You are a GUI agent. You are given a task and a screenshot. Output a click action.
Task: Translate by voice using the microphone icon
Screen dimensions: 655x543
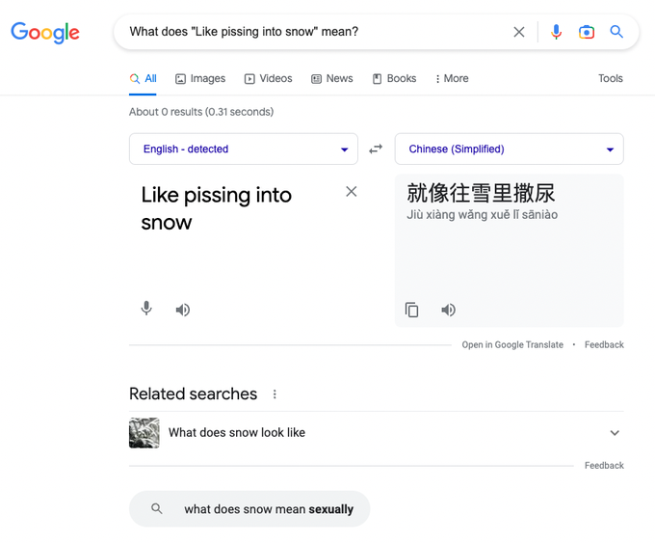(146, 309)
